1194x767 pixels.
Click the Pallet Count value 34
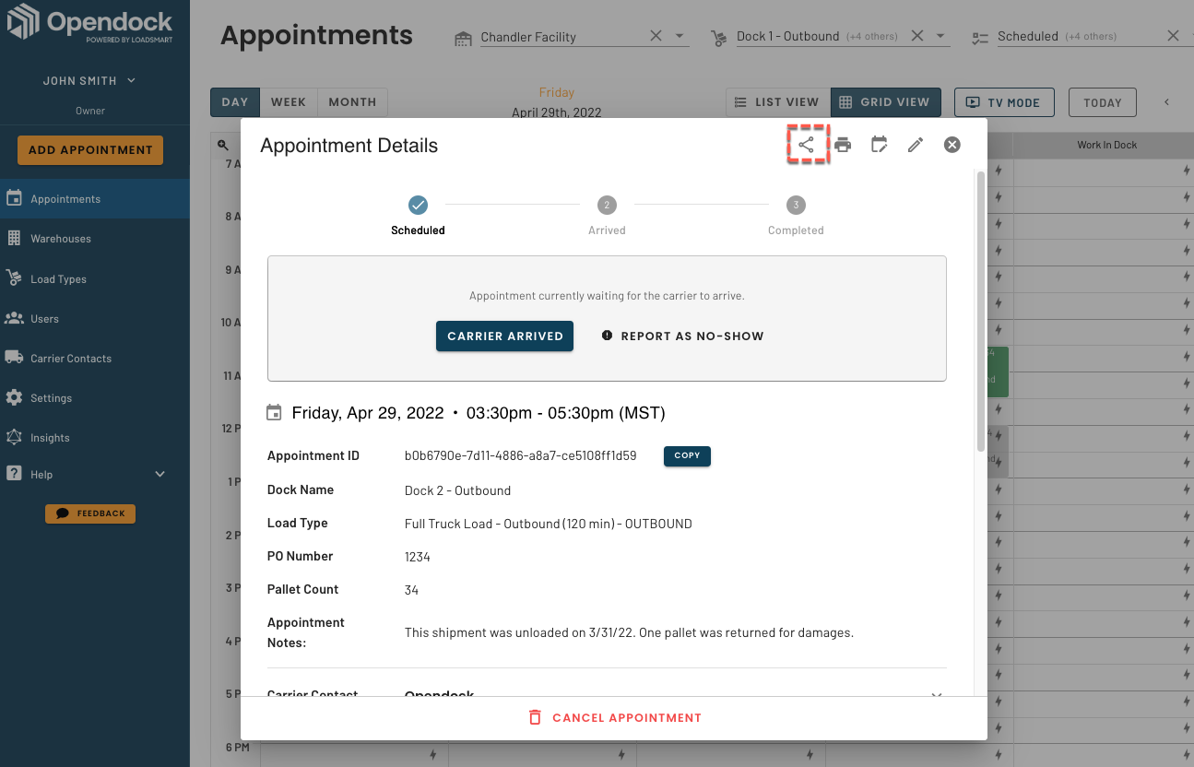[411, 590]
